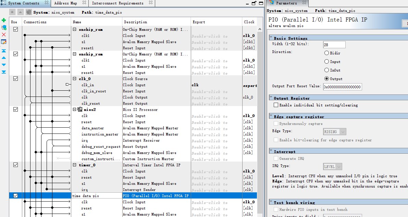The image size is (408, 217).
Task: Close the Address Map tab
Action: point(84,3)
